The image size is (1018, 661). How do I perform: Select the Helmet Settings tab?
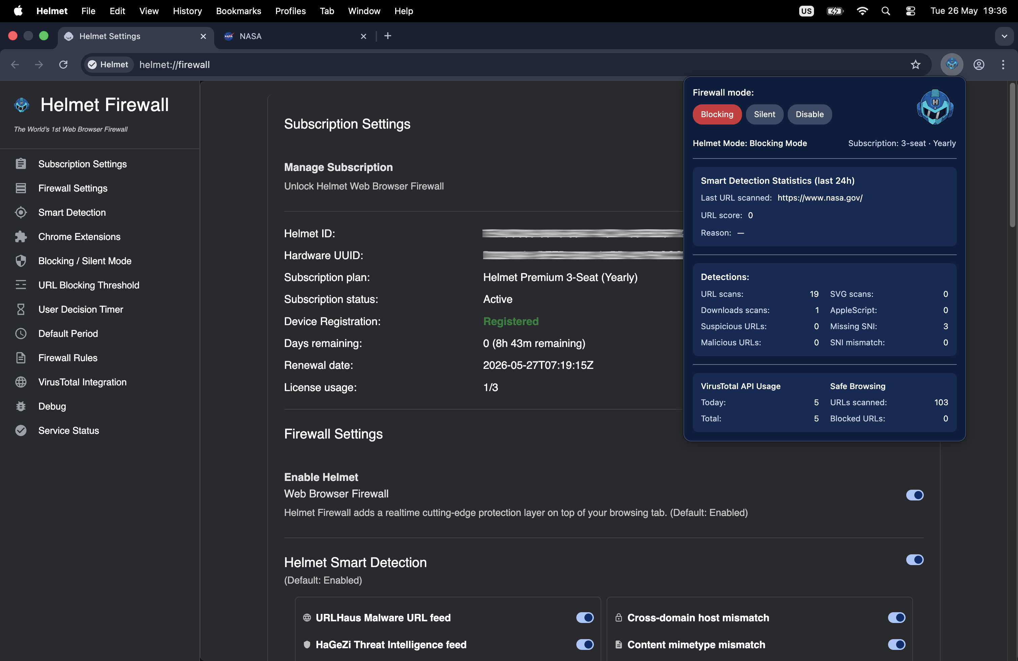click(135, 36)
